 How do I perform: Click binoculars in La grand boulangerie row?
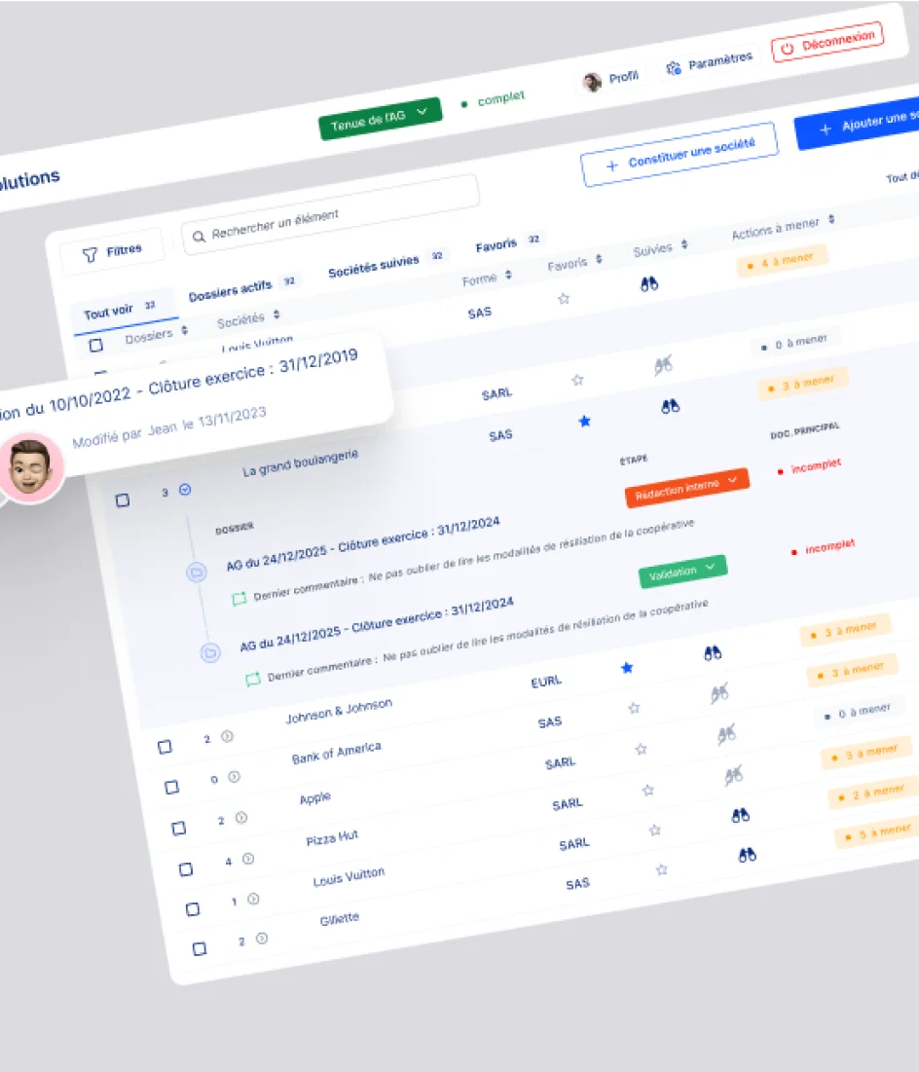tap(670, 406)
